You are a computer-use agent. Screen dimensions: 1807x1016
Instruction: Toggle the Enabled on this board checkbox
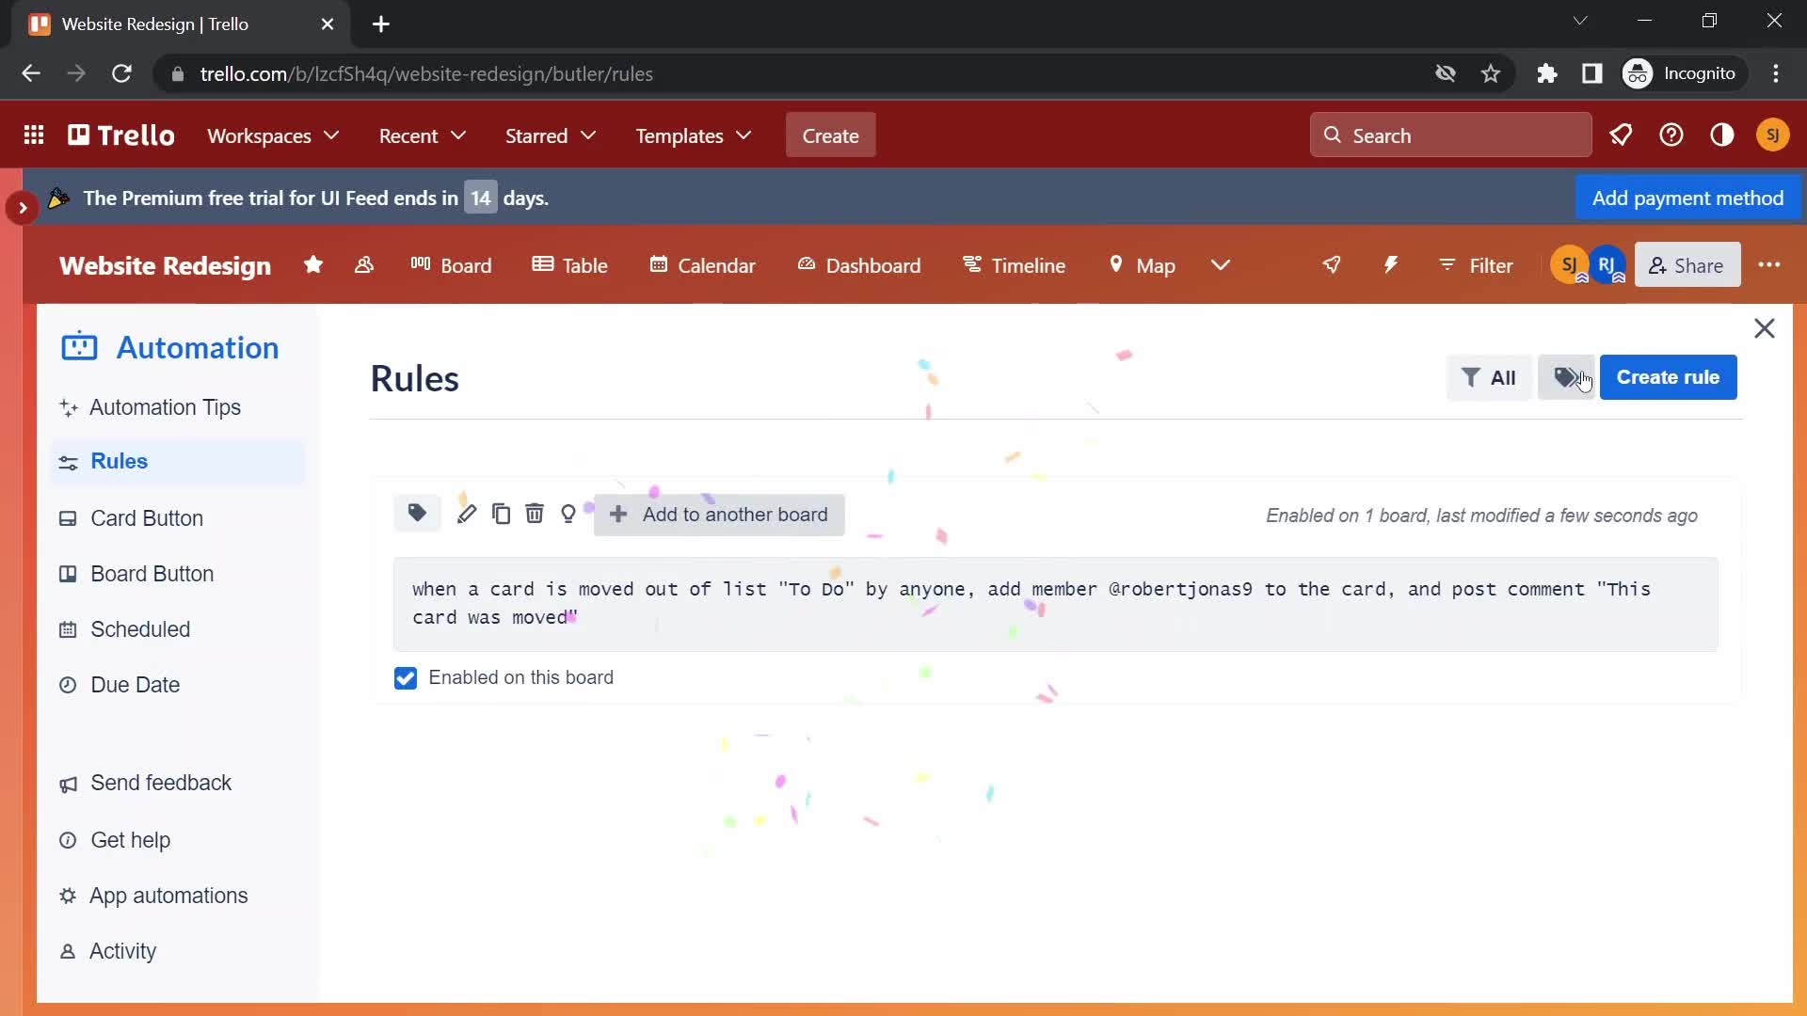pos(405,677)
